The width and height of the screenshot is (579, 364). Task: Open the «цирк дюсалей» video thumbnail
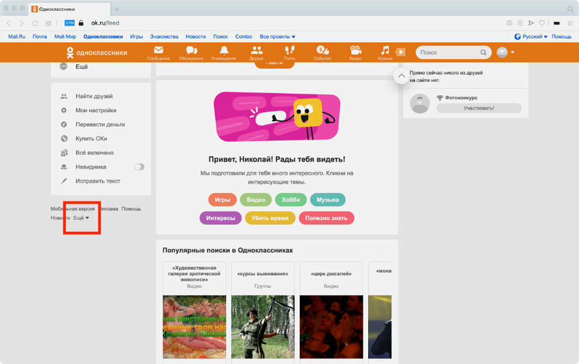pyautogui.click(x=332, y=327)
